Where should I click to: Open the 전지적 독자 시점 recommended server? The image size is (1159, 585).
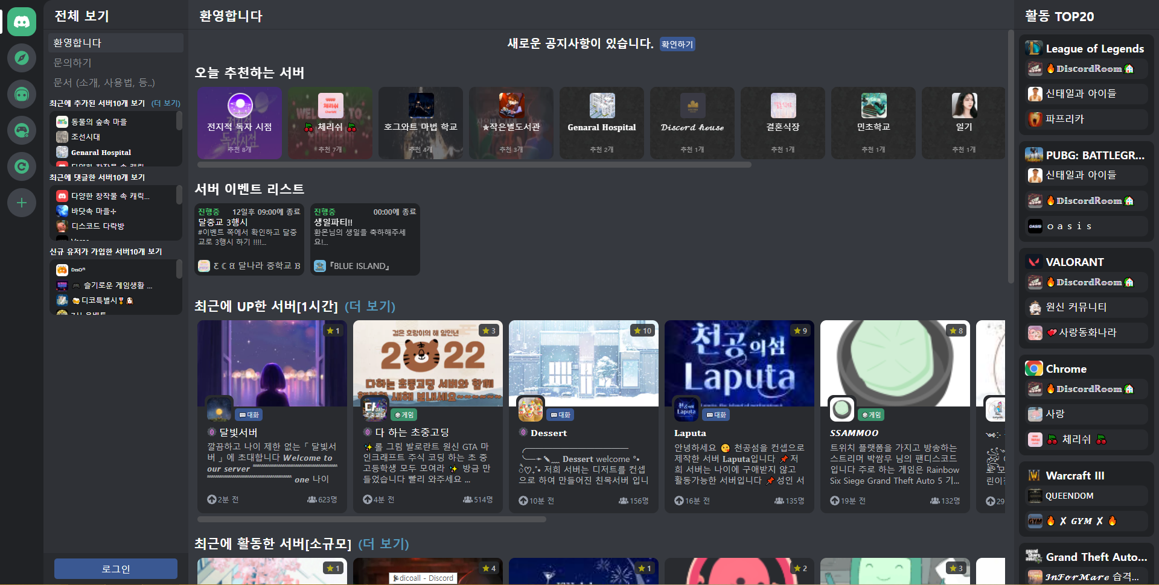click(x=240, y=123)
